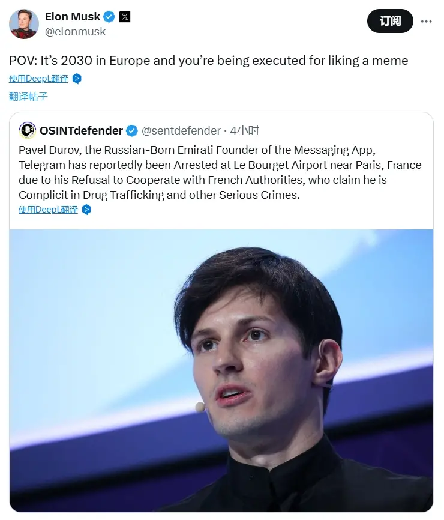Click the DeepL icon under the main post
This screenshot has height=520, width=444.
point(77,79)
